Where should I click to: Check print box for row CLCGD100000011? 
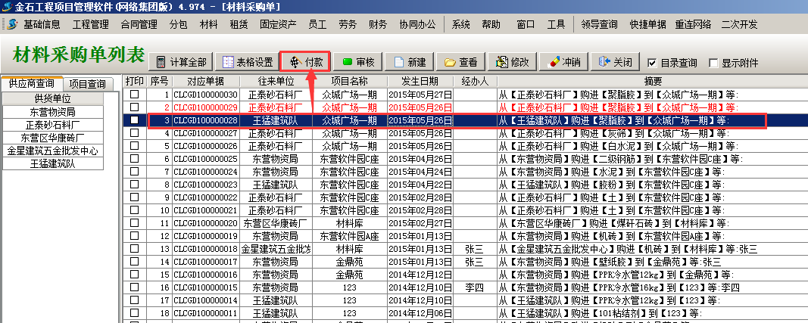coord(135,312)
